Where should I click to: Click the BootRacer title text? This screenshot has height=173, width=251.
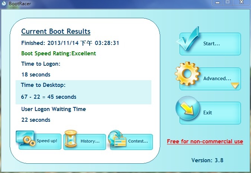(20, 3)
